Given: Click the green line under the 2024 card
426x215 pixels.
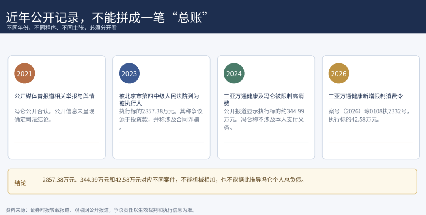Looking at the screenshot, I should [x=266, y=143].
